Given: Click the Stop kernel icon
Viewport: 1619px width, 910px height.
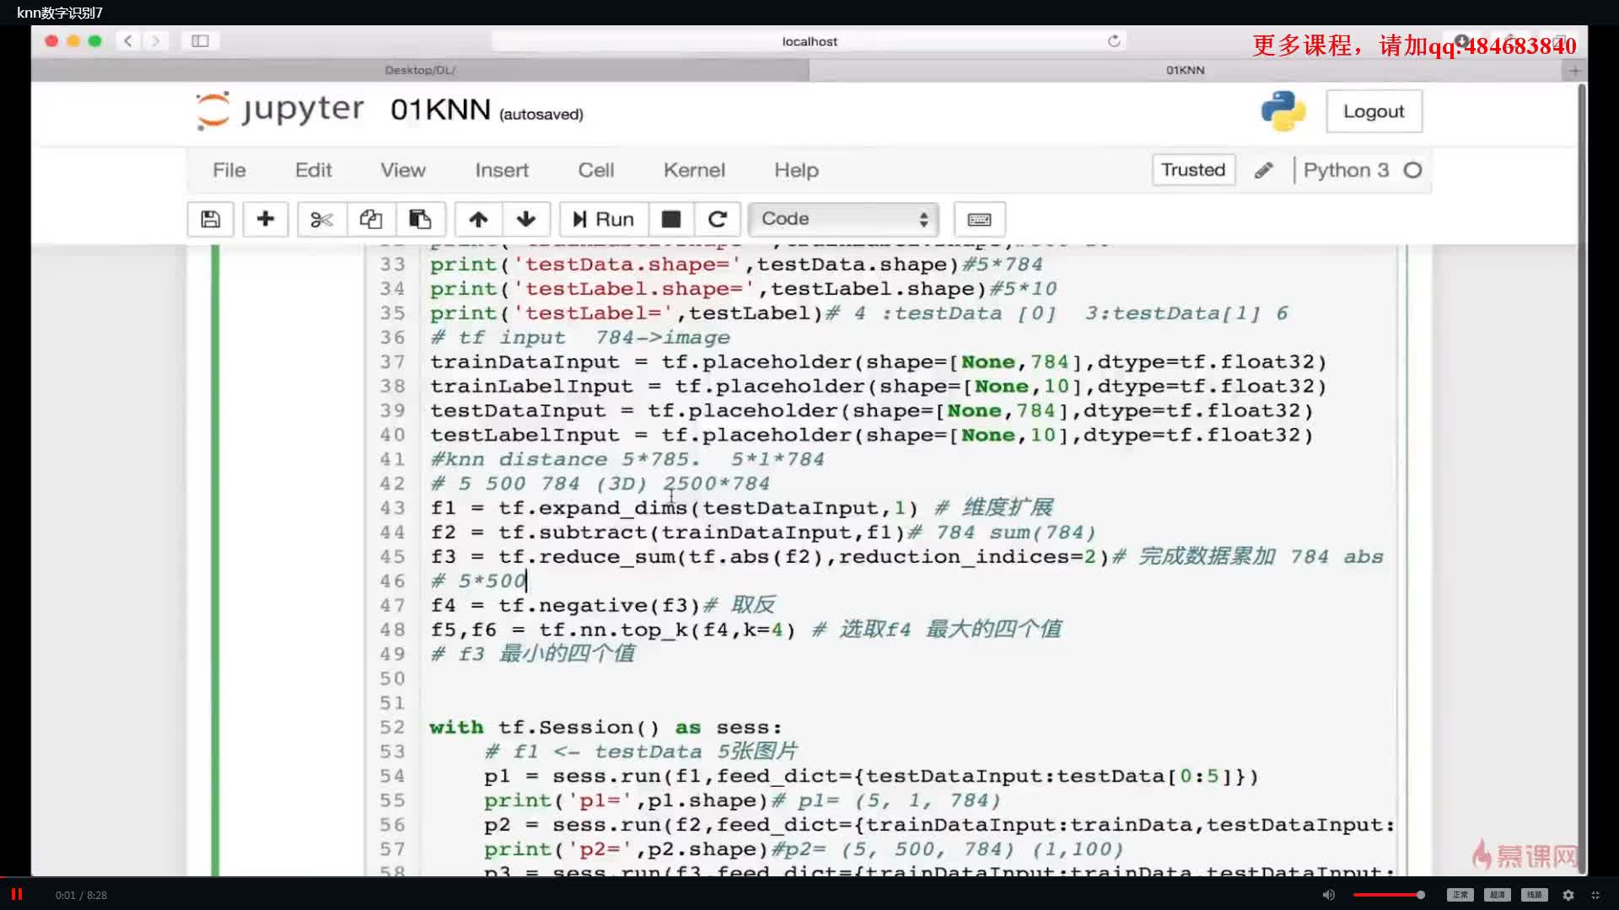Looking at the screenshot, I should click(670, 217).
